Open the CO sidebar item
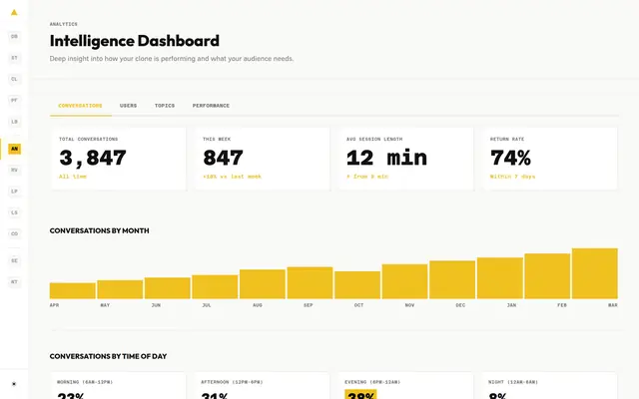Image resolution: width=639 pixels, height=399 pixels. click(14, 233)
